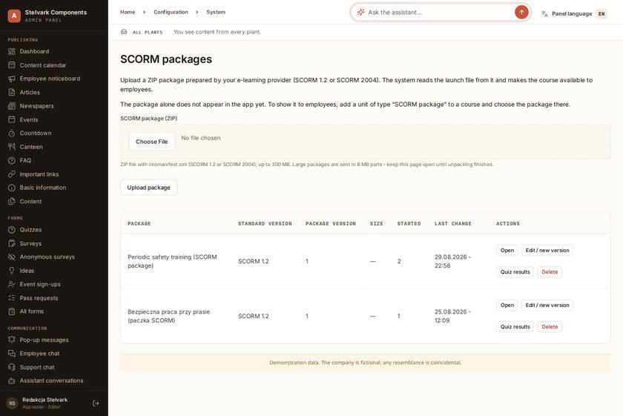The height and width of the screenshot is (416, 623).
Task: Click the translate icon beside Panel language
Action: [544, 14]
